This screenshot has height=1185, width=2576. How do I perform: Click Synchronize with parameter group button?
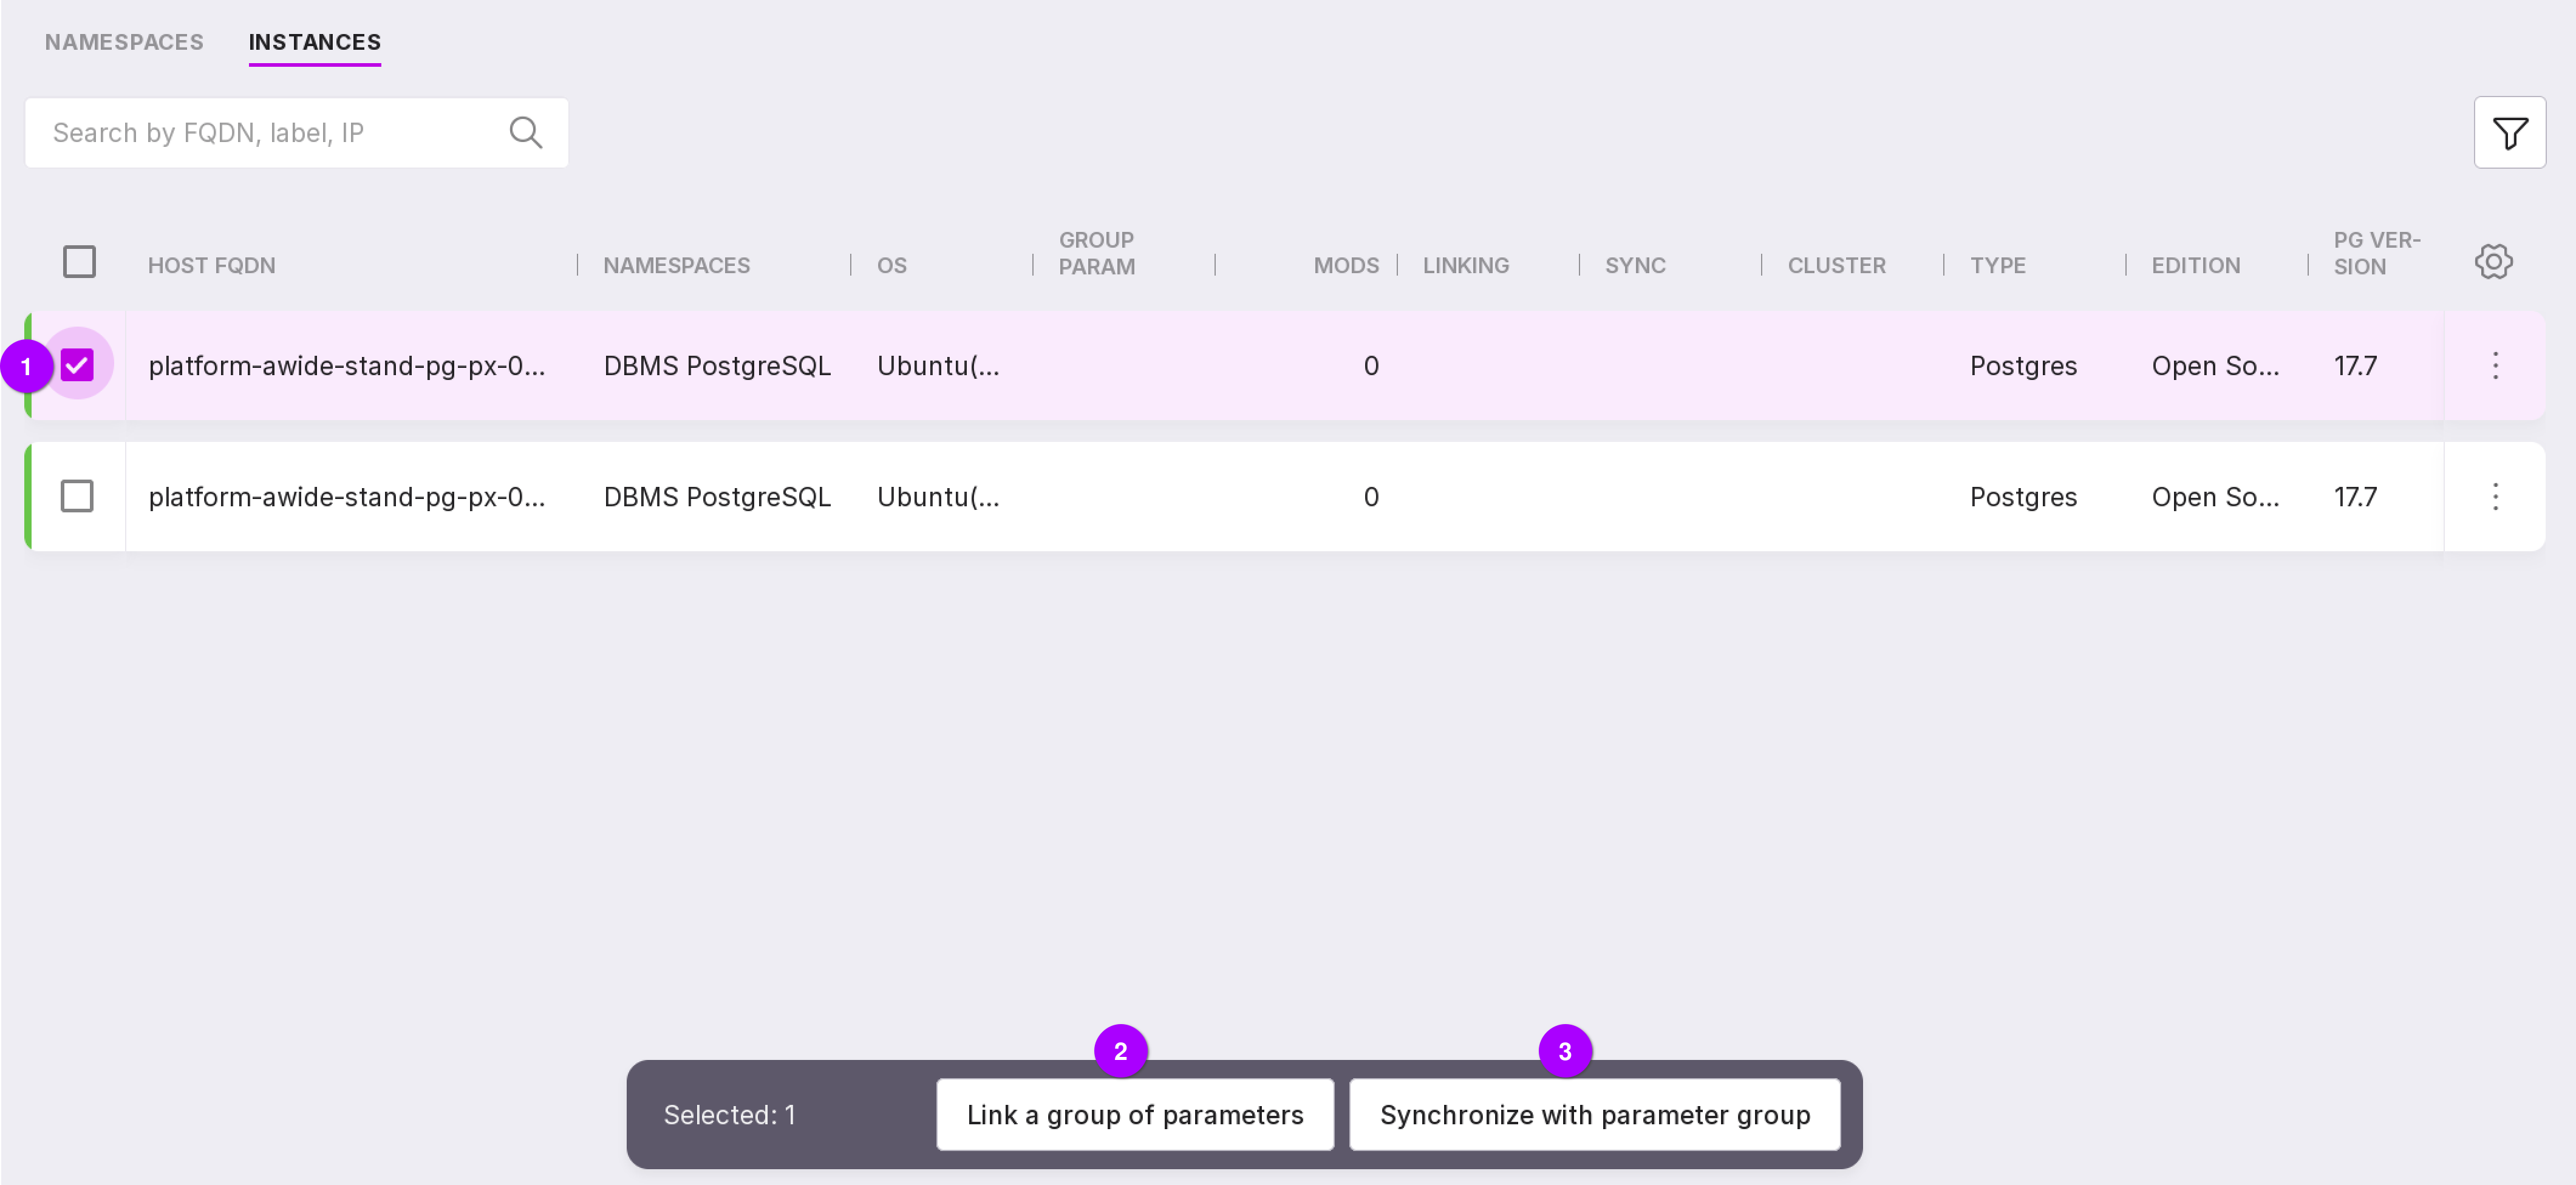click(1594, 1115)
